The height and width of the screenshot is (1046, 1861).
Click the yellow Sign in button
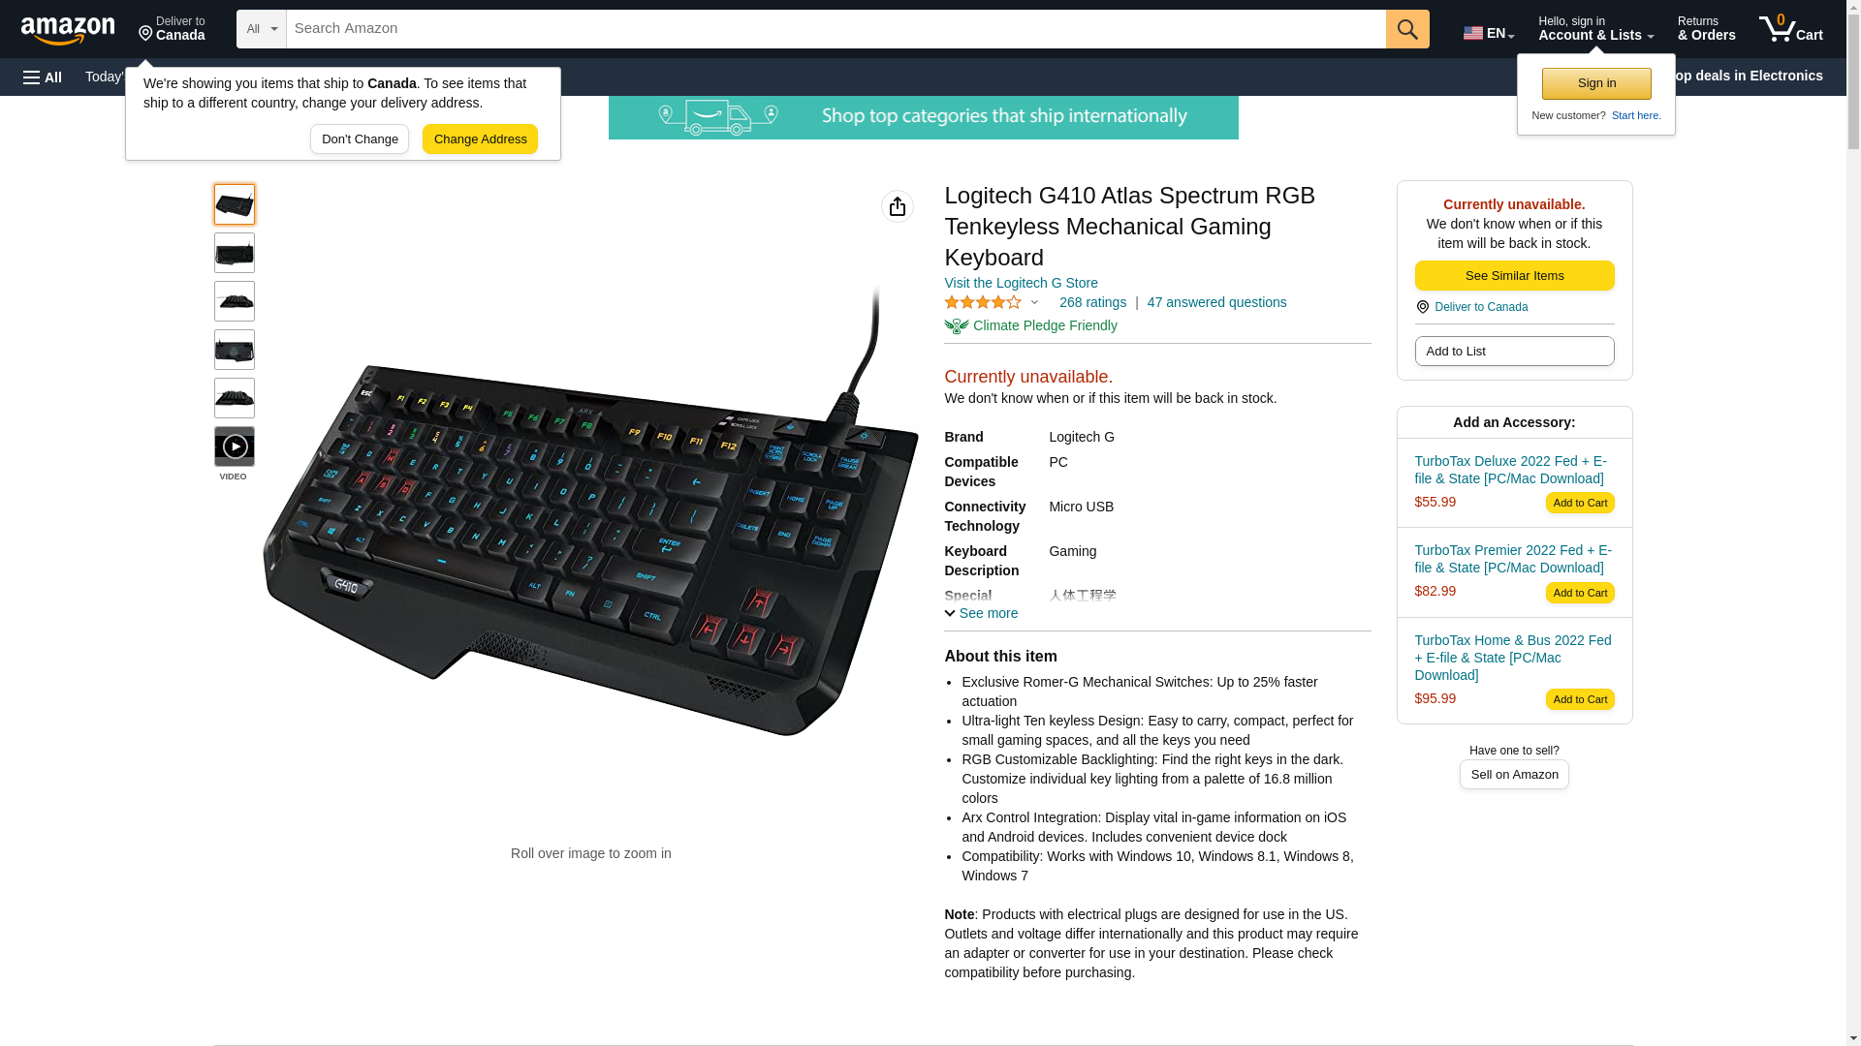coord(1596,83)
